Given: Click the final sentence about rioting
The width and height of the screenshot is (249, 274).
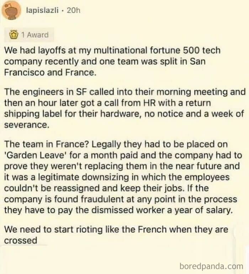Looking at the screenshot, I should [x=116, y=235].
